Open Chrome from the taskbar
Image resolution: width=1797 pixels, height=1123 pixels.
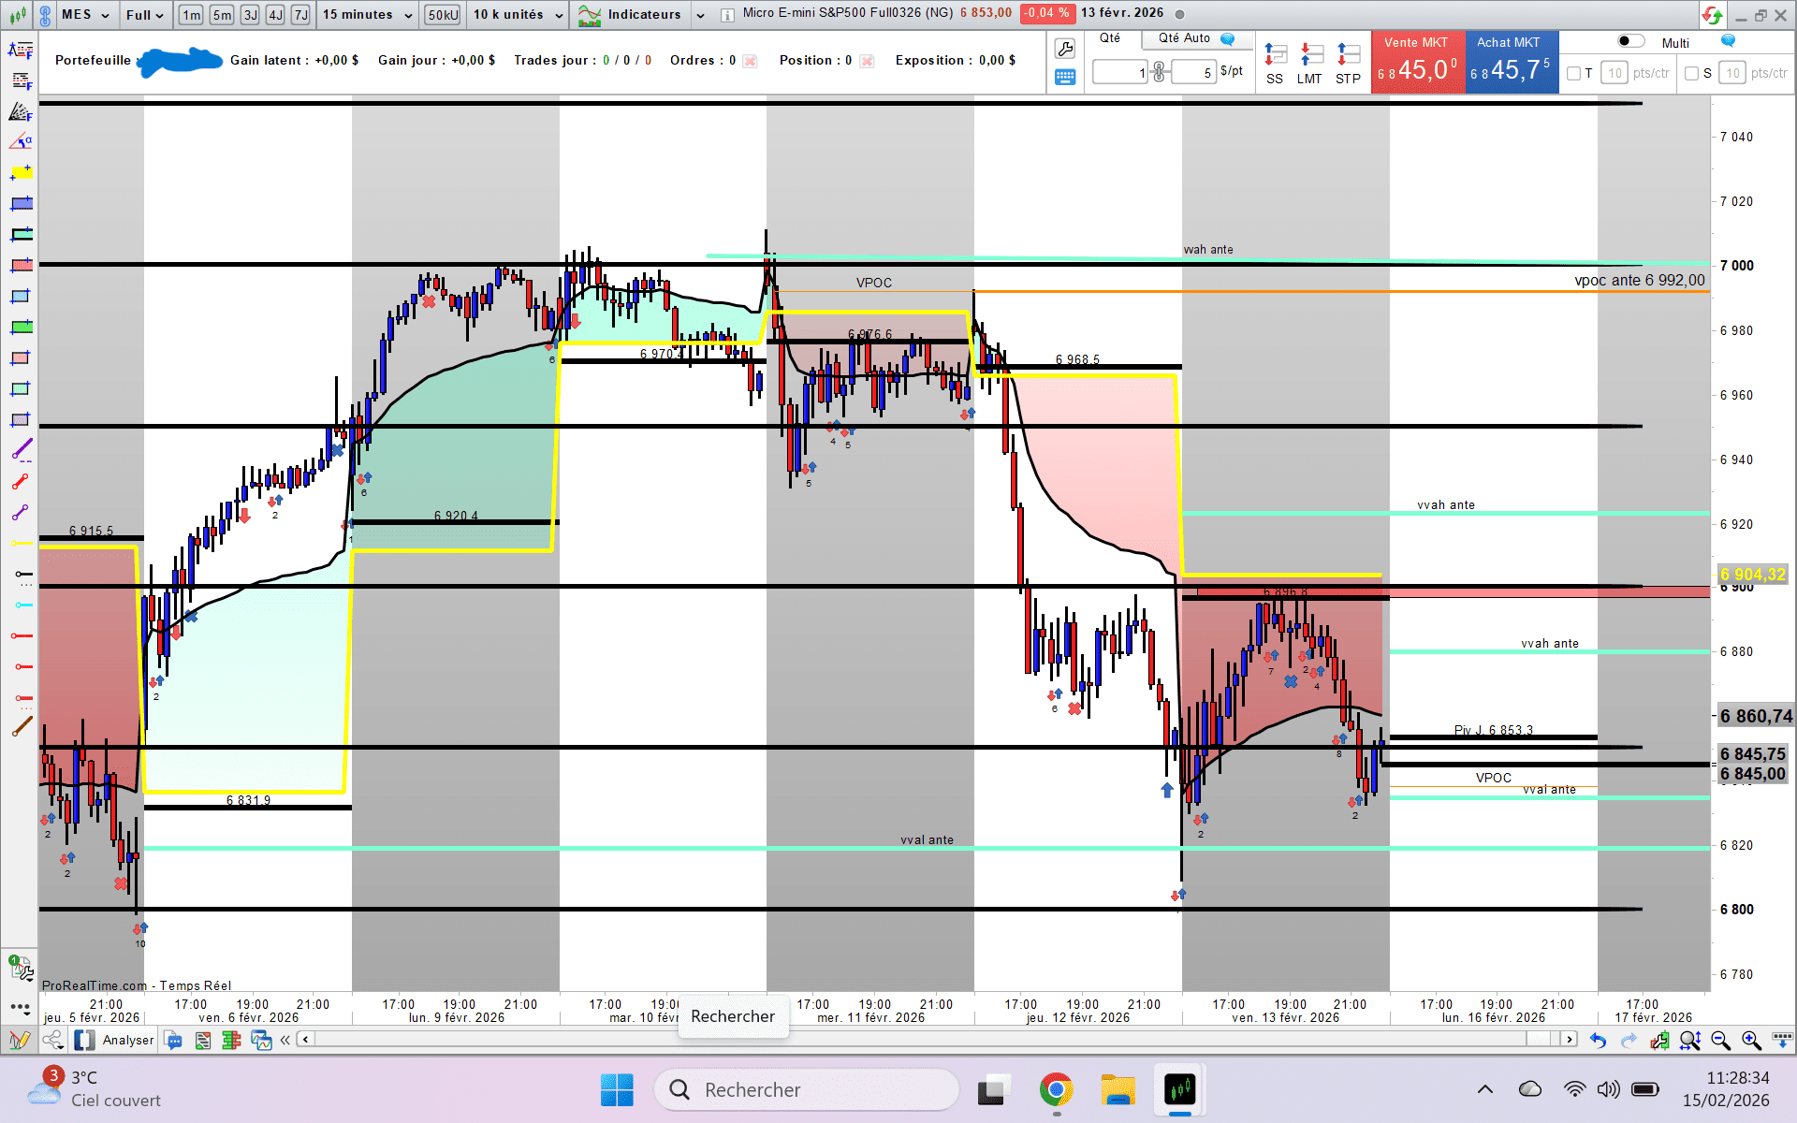[1056, 1090]
